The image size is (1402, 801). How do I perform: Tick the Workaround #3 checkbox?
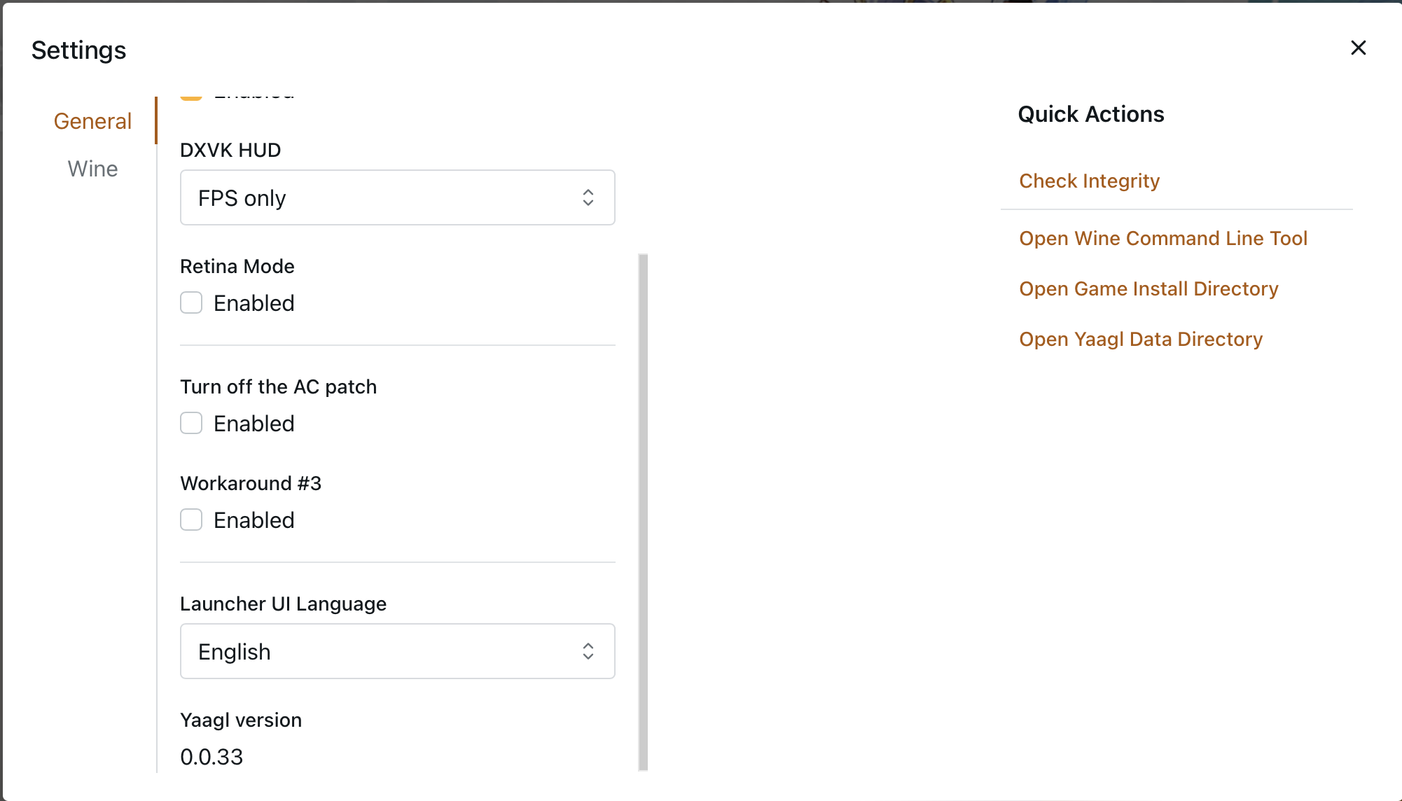191,520
